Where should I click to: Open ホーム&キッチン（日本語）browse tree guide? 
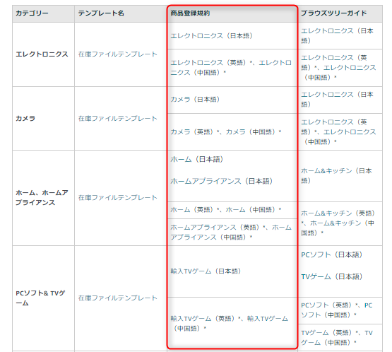[336, 175]
